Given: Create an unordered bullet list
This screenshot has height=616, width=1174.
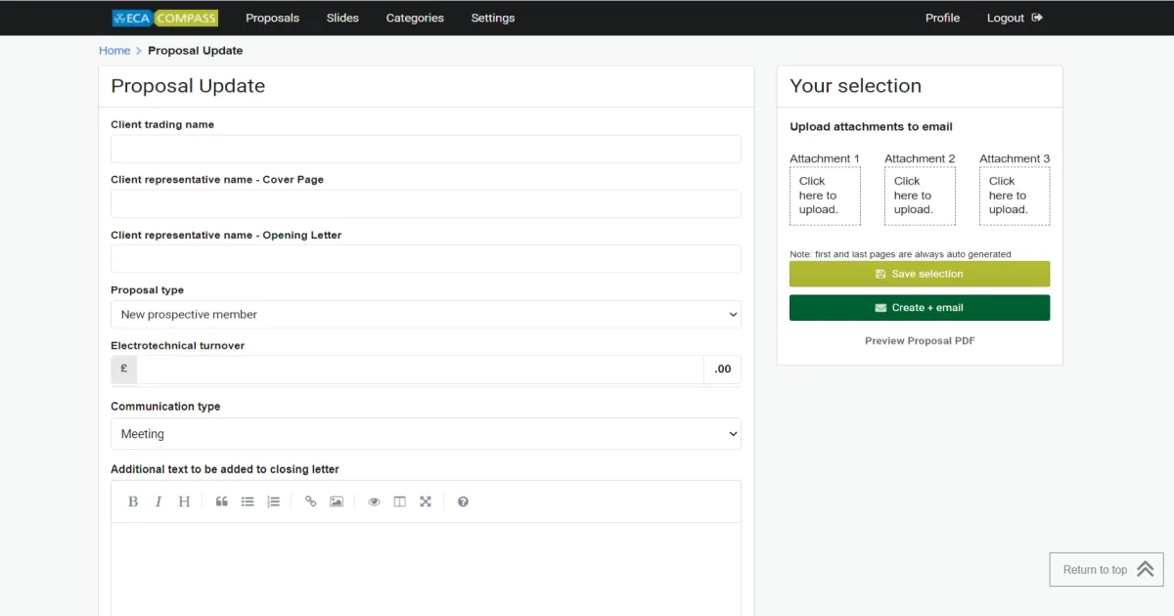Looking at the screenshot, I should pyautogui.click(x=248, y=501).
